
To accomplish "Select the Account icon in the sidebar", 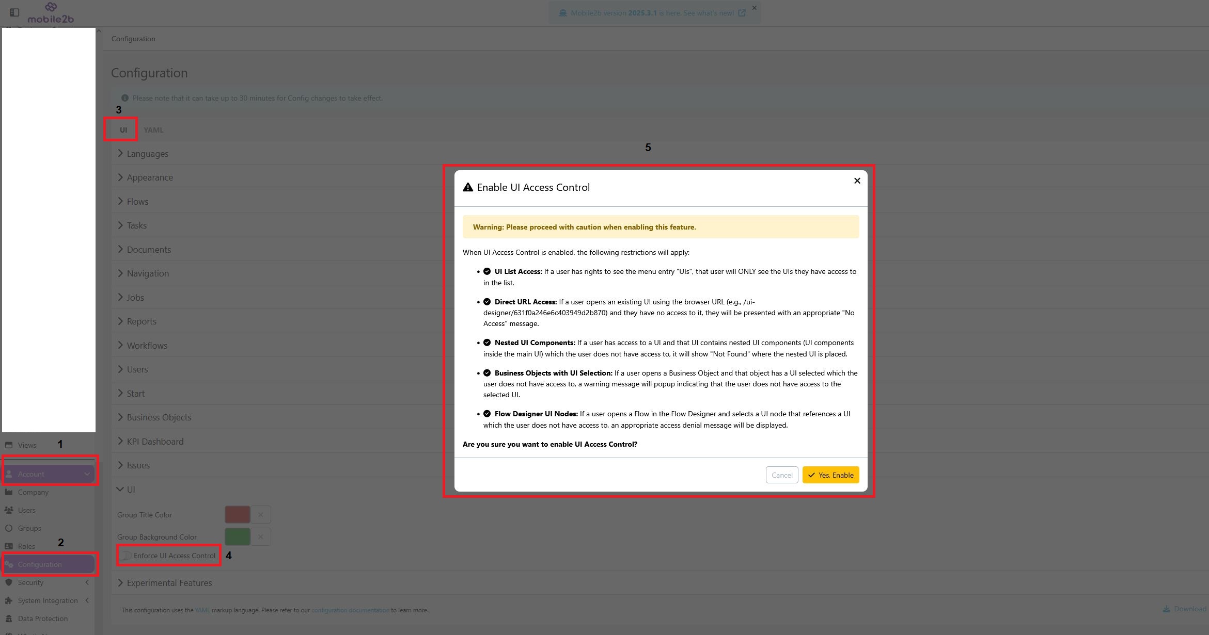I will pos(9,474).
